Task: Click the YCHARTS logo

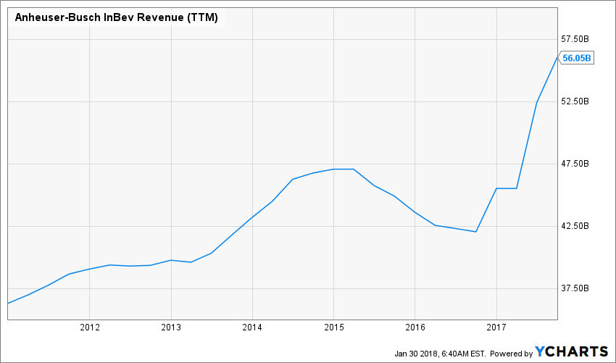Action: coord(572,351)
